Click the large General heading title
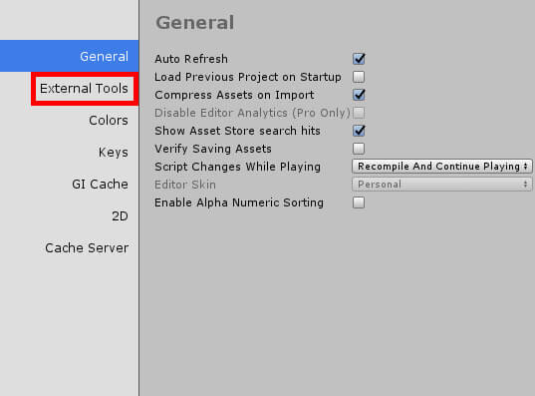The width and height of the screenshot is (535, 396). point(195,23)
